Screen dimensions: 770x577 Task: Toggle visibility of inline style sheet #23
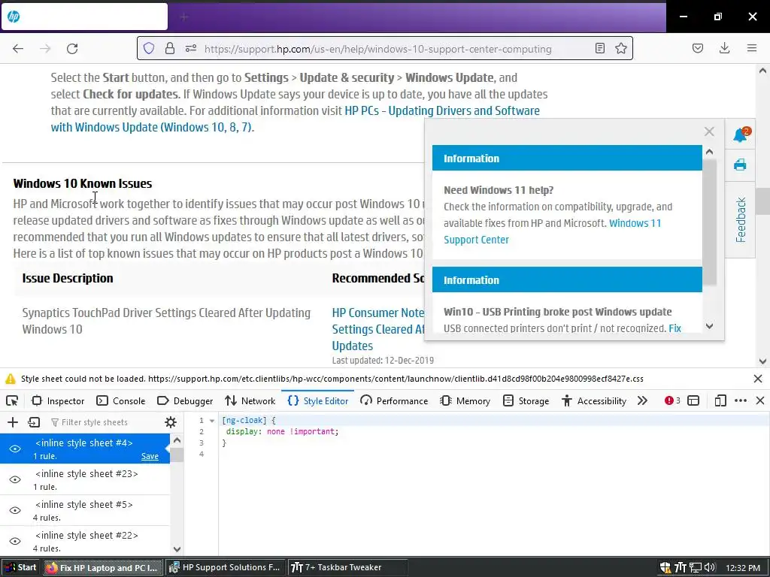15,480
